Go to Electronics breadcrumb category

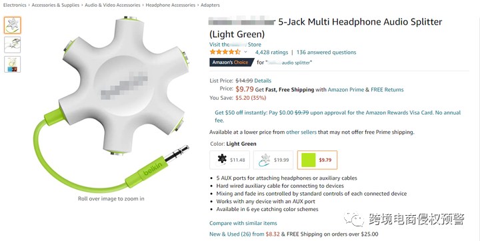coord(15,5)
